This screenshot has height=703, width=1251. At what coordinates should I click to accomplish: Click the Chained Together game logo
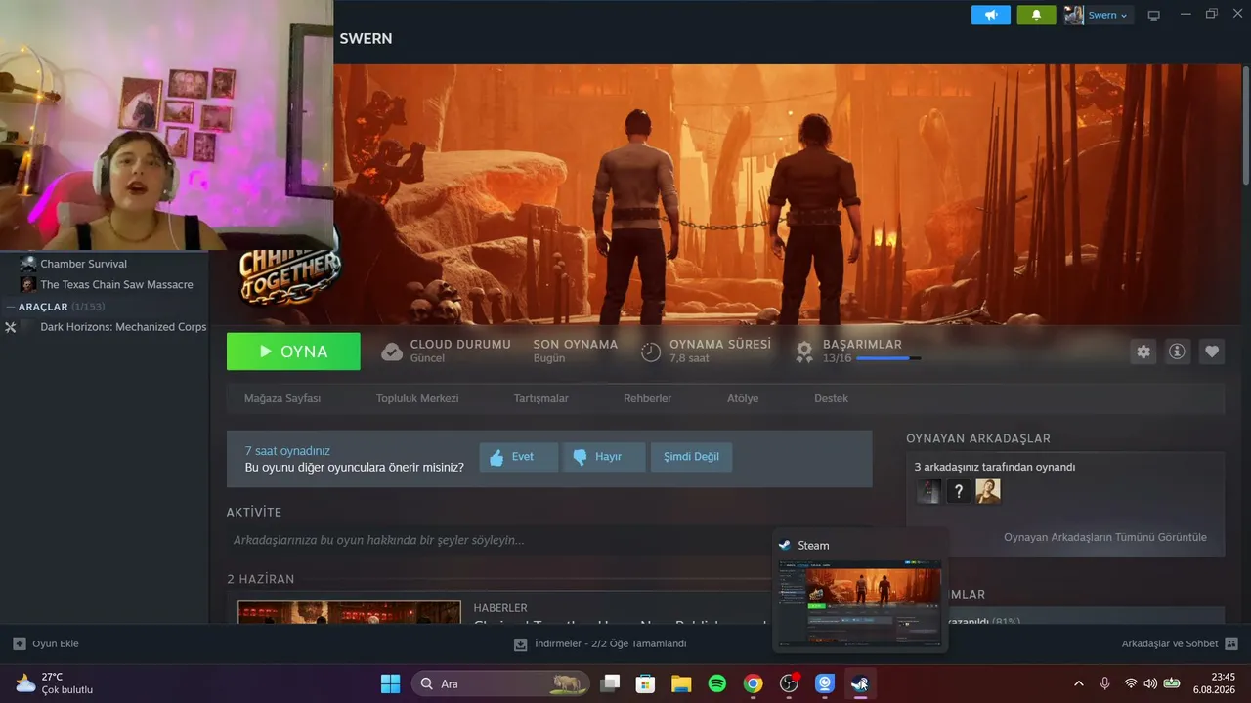point(289,274)
